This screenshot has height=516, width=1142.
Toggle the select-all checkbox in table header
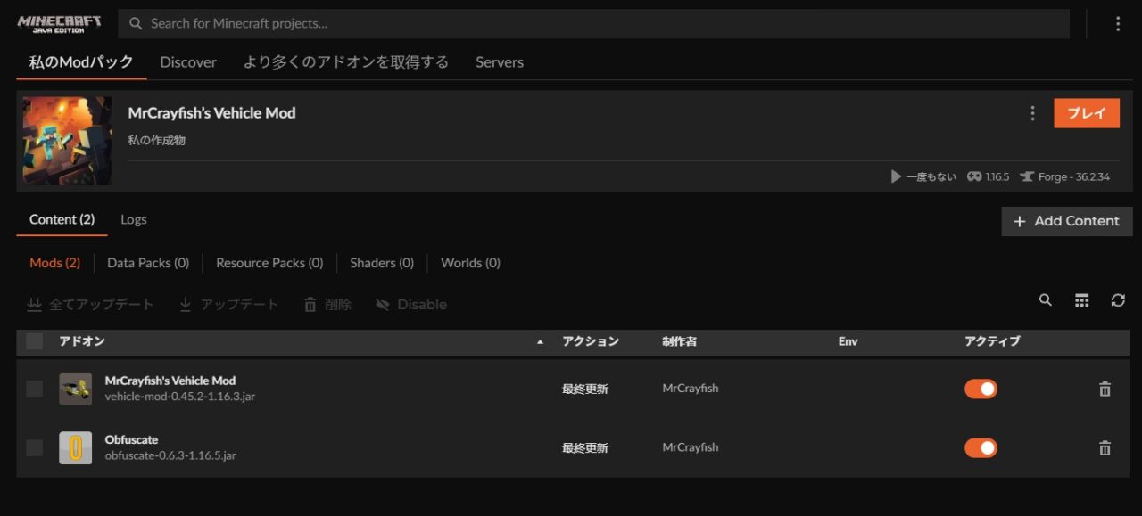tap(35, 341)
